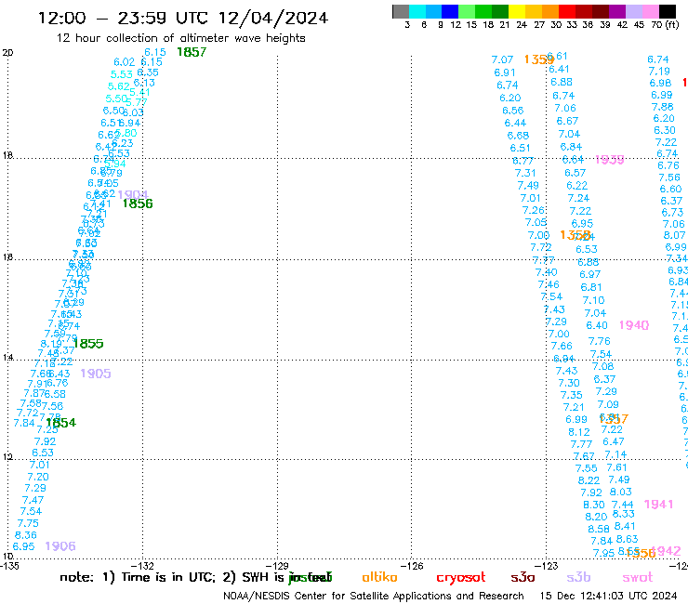Select the yellow swatch between 21 and 24 ft

coord(517,11)
